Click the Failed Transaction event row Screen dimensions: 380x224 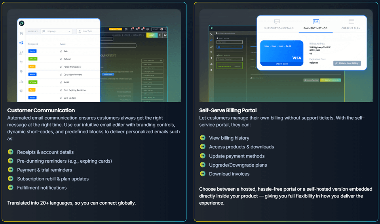[x=63, y=66]
